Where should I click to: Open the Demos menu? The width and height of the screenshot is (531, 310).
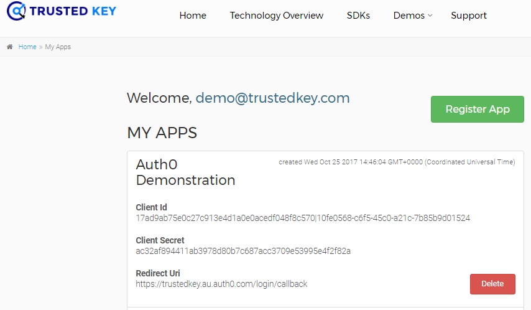click(x=409, y=16)
